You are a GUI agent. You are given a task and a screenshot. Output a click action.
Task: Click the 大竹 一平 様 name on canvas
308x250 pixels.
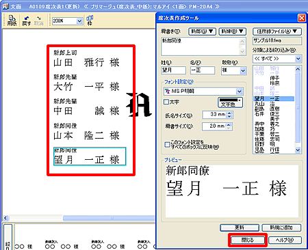pyautogui.click(x=86, y=87)
